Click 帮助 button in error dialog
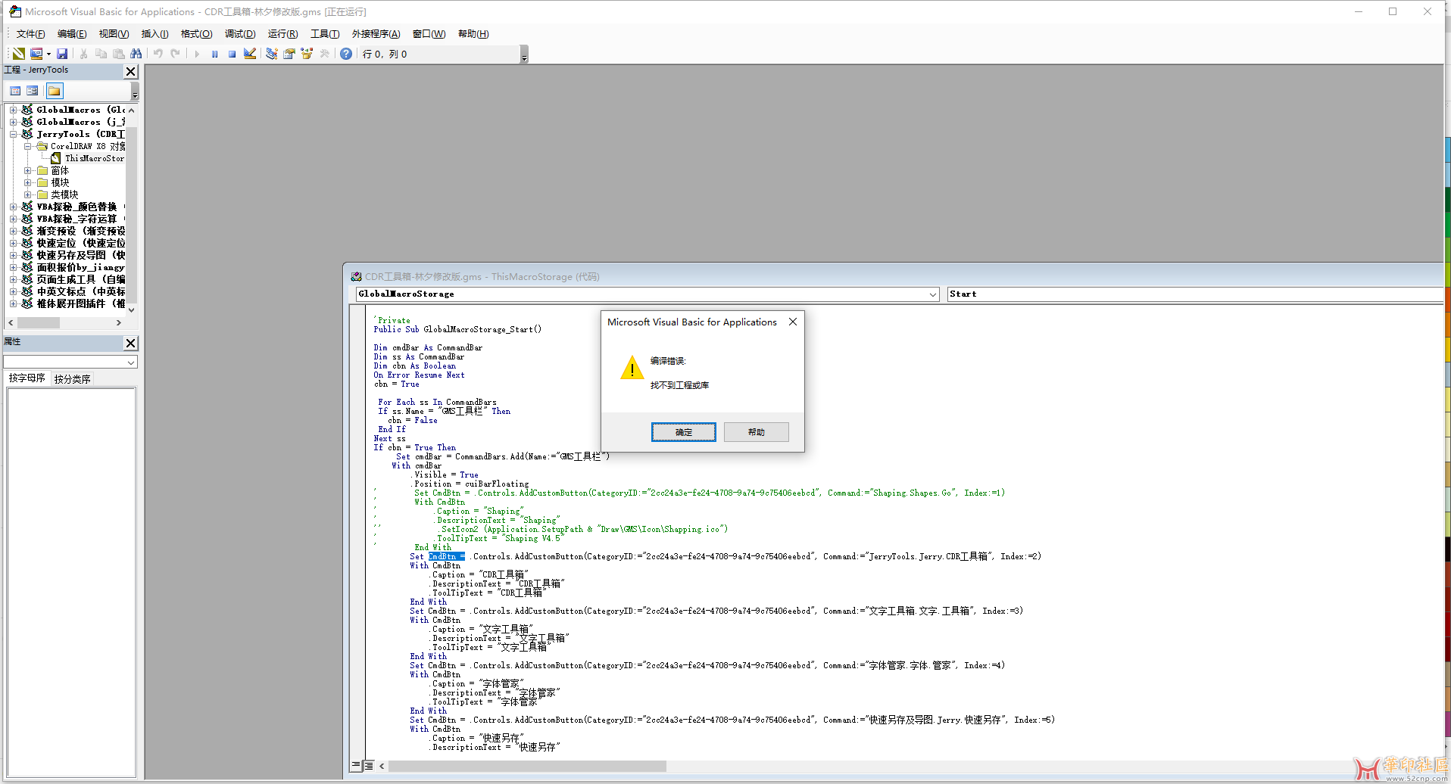The image size is (1451, 784). coord(757,432)
